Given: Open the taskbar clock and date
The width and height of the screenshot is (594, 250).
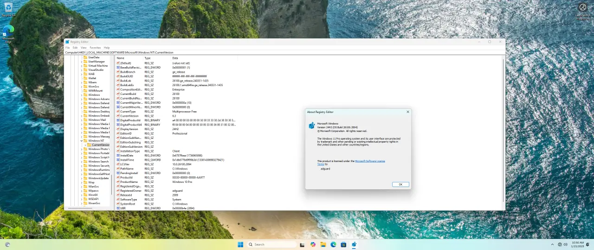Looking at the screenshot, I should [x=578, y=244].
